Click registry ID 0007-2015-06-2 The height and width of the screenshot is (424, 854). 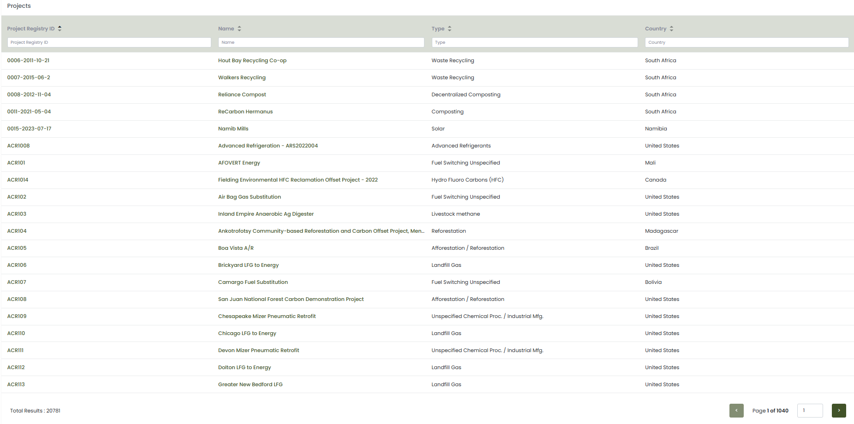pyautogui.click(x=29, y=77)
